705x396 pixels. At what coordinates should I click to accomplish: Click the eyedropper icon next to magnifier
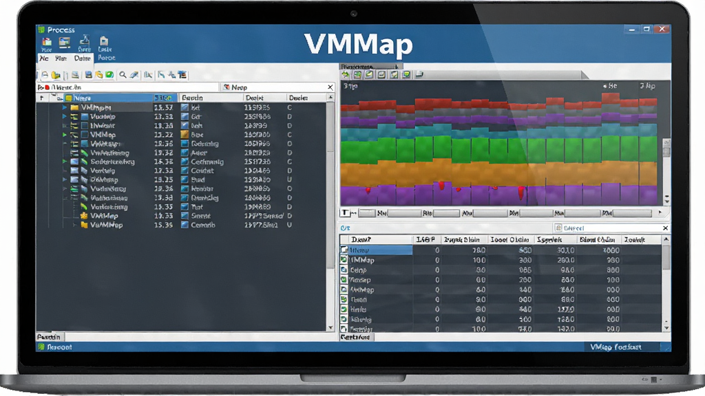coord(134,75)
